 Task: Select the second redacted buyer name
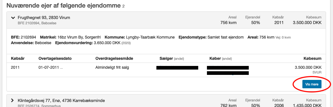click(x=228, y=73)
